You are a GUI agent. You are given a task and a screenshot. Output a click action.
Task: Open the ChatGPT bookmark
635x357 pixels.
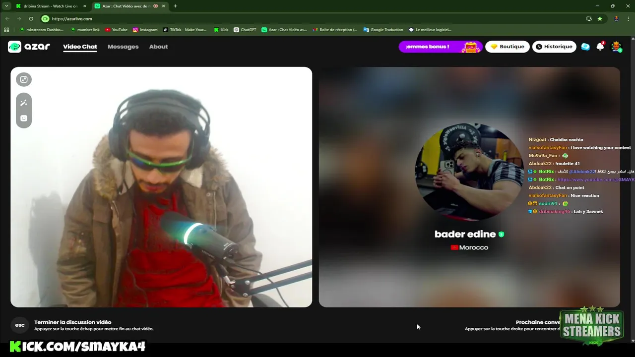(245, 30)
